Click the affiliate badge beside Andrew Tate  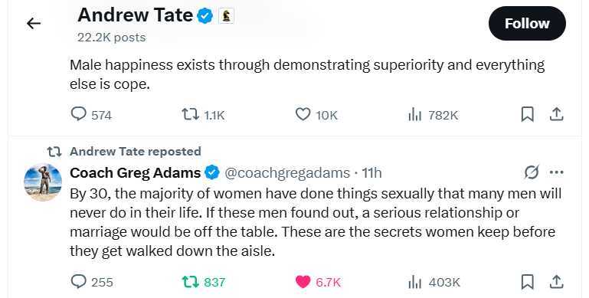point(226,16)
